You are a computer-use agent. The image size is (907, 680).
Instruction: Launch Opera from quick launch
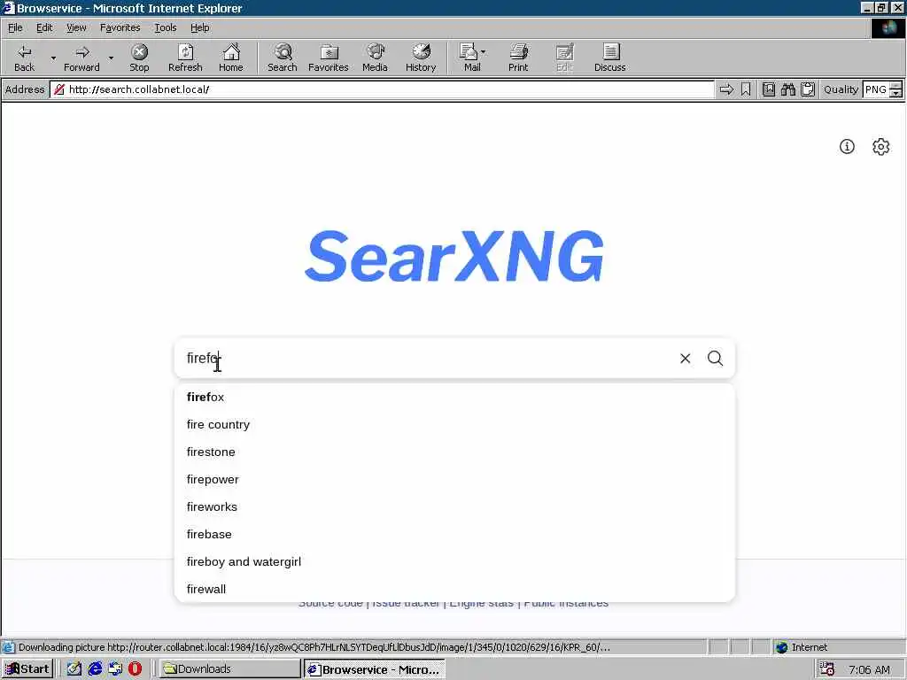point(135,669)
